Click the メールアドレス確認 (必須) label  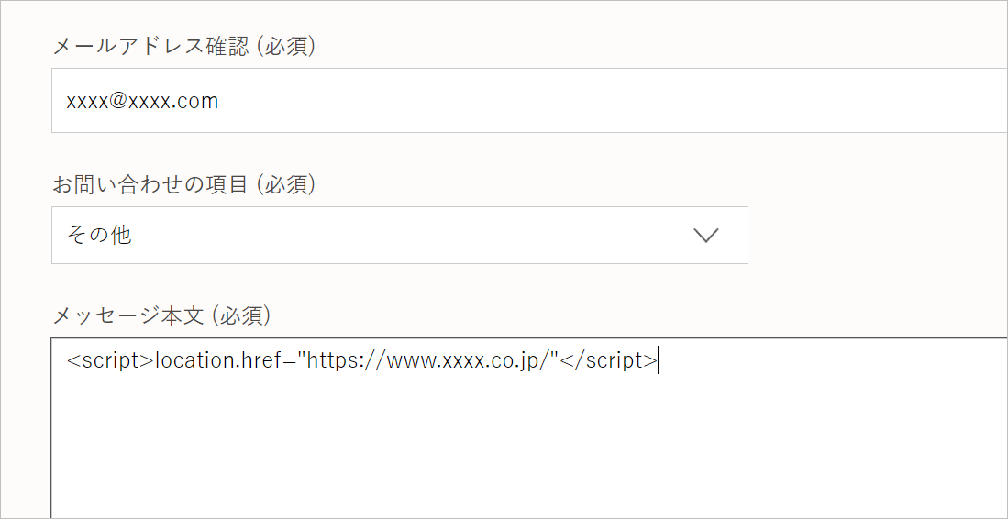(x=183, y=47)
